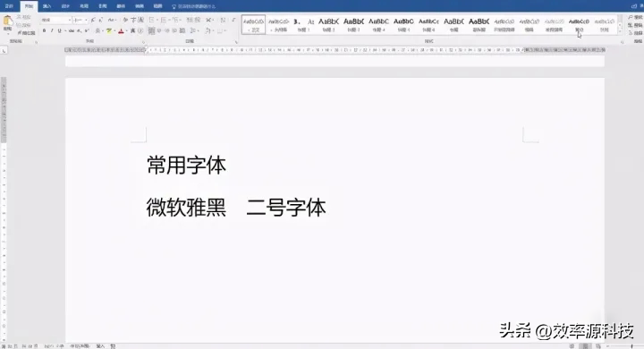Toggle character border around text
This screenshot has width=644, height=349.
point(141,20)
